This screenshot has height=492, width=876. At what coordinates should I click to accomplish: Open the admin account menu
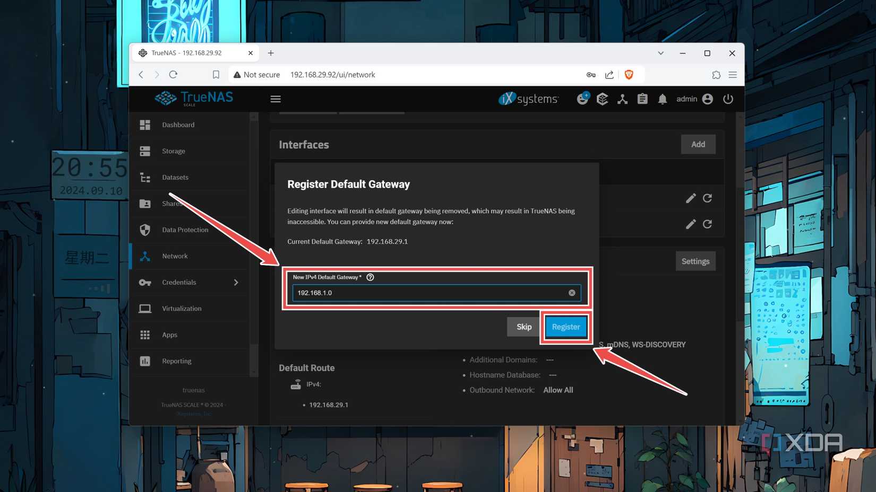pos(694,99)
